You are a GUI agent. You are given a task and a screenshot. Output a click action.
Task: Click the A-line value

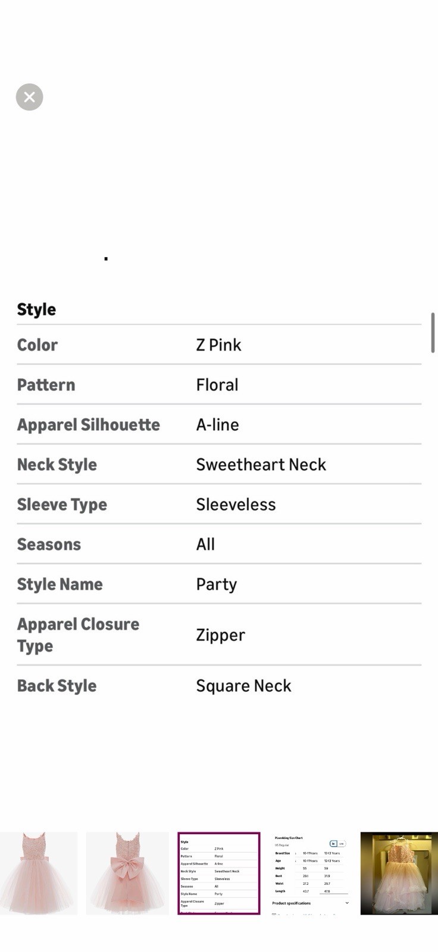[x=218, y=425]
